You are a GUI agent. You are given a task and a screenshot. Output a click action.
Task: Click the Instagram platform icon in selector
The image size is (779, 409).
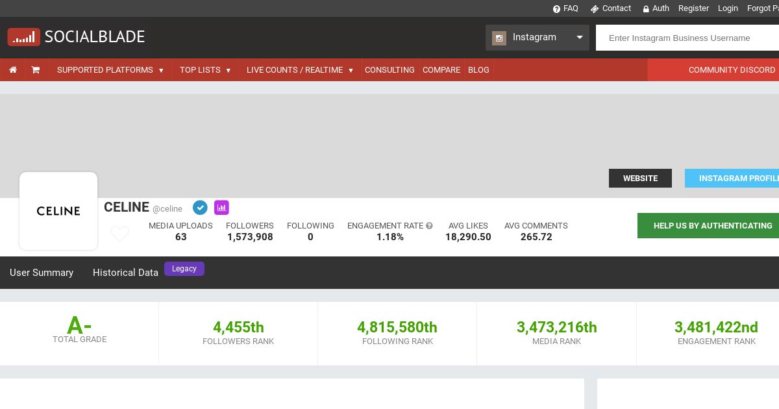tap(499, 38)
